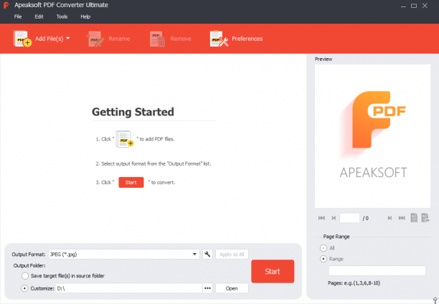The height and width of the screenshot is (304, 439).
Task: Select the All page range option
Action: (x=324, y=248)
